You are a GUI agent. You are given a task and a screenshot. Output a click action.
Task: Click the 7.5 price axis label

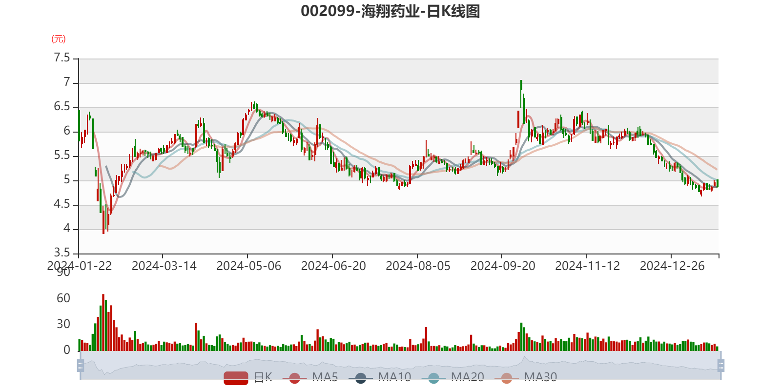point(62,58)
